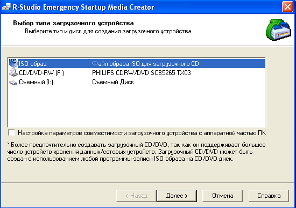Click the Настройка параметров совместимости label
Viewport: 296px width, 208px height.
(142, 133)
